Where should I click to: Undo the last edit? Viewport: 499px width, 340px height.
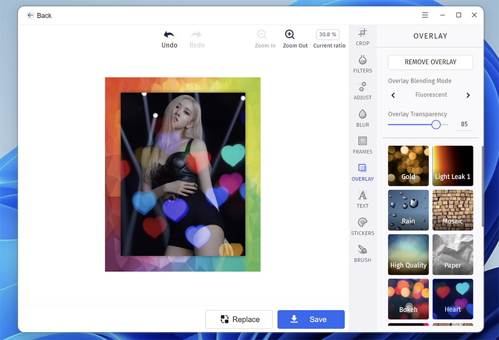169,39
